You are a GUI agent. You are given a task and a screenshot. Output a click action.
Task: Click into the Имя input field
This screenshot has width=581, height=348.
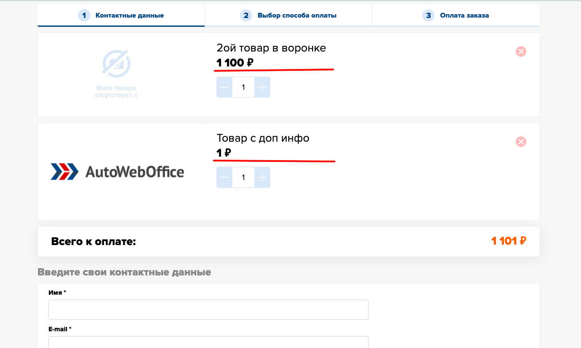tap(208, 310)
